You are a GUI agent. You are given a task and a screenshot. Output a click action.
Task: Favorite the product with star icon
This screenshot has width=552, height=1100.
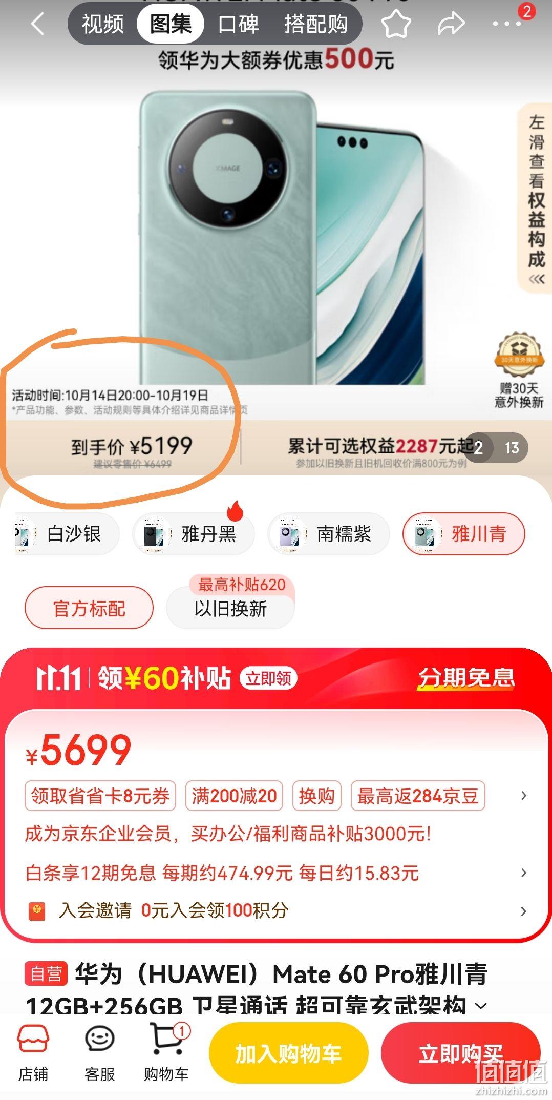click(x=397, y=24)
